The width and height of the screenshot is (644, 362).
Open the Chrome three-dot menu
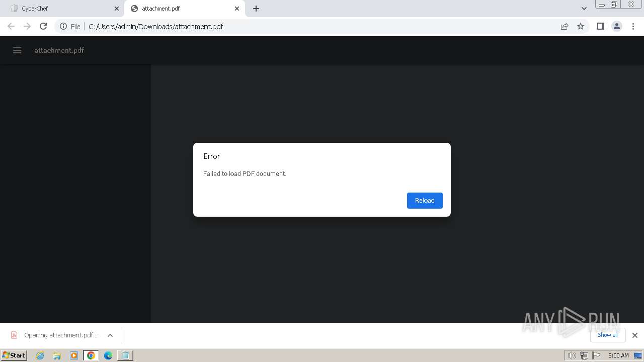pos(633,26)
